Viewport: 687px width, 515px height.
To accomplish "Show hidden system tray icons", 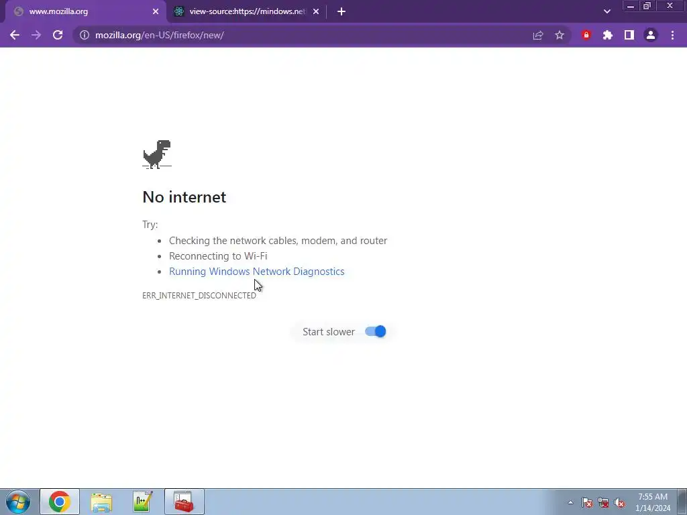I will (570, 502).
